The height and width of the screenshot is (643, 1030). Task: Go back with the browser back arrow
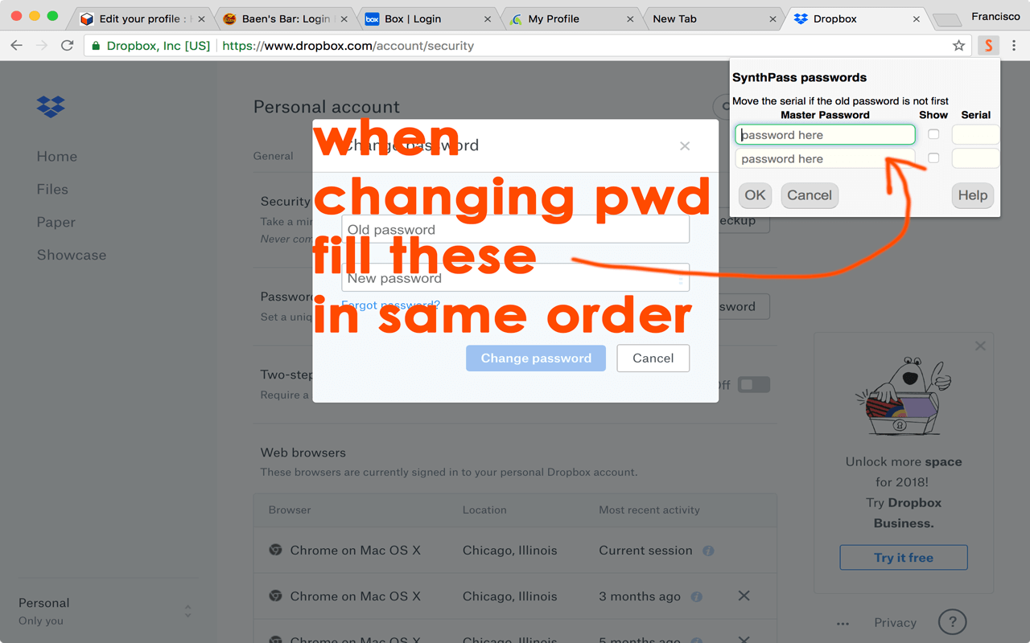(16, 46)
